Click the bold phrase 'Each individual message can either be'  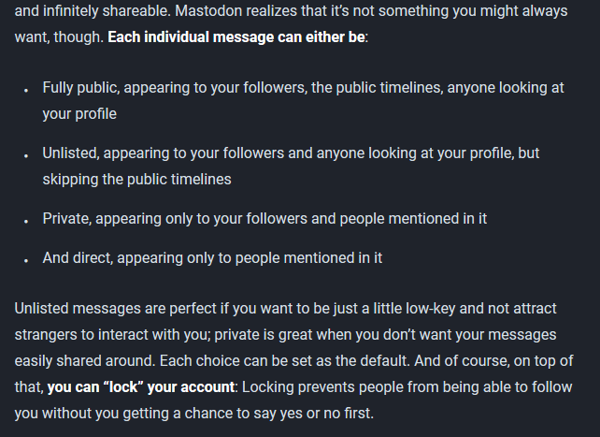pyautogui.click(x=236, y=37)
